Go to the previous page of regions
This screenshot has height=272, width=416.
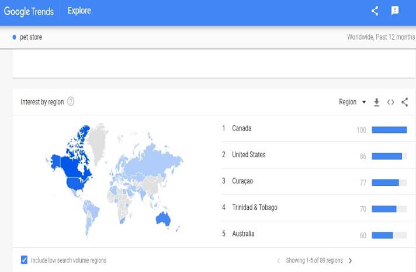[278, 260]
